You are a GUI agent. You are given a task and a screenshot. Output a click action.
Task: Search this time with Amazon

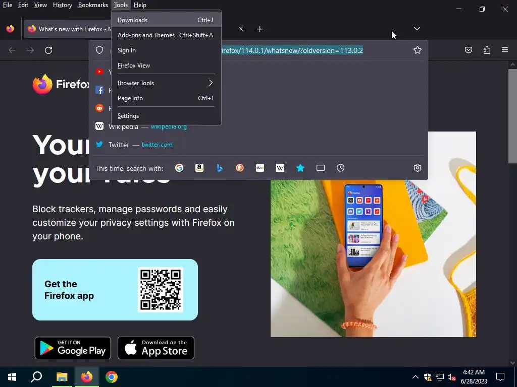click(199, 168)
